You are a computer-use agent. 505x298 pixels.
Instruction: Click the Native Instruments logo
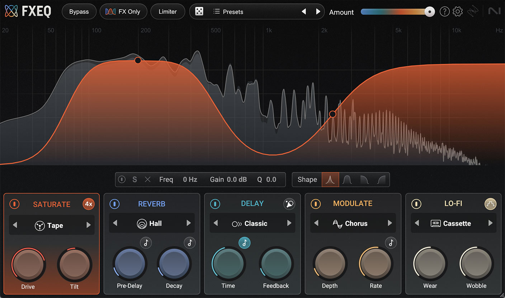(x=494, y=11)
